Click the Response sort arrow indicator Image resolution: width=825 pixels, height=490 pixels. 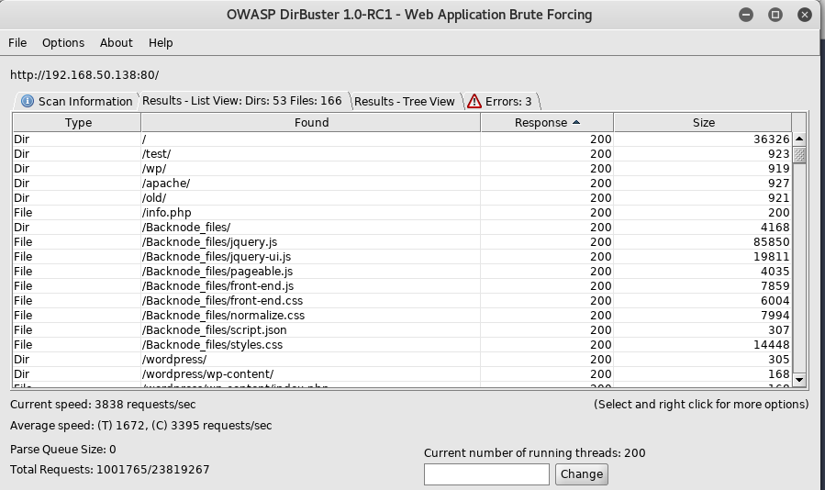tap(576, 122)
